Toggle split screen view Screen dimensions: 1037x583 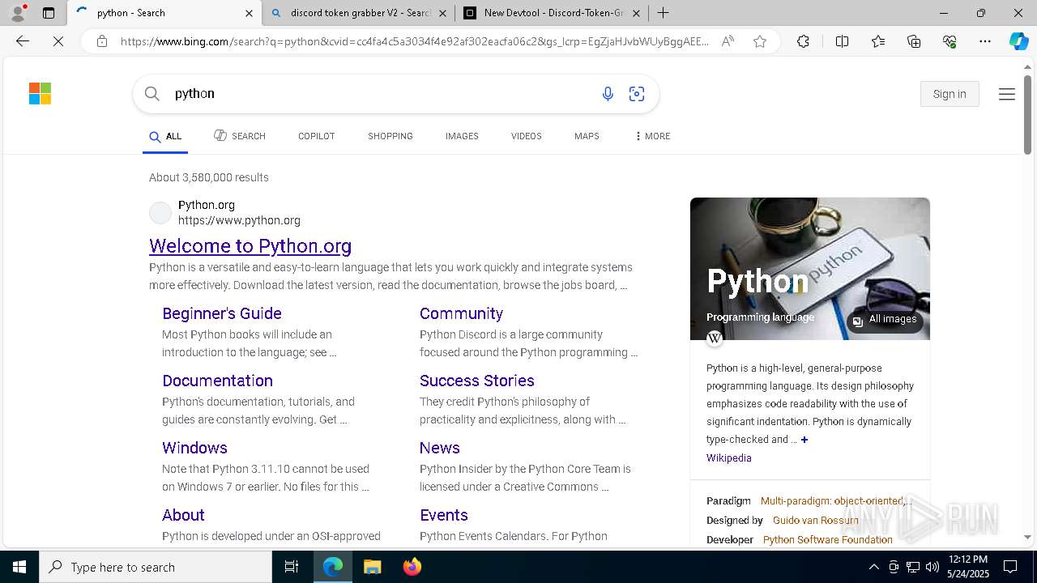pyautogui.click(x=842, y=41)
